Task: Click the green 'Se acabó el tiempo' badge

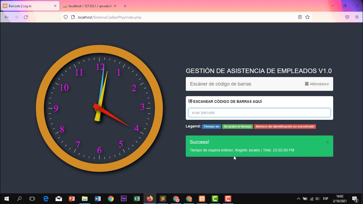Action: 238,127
